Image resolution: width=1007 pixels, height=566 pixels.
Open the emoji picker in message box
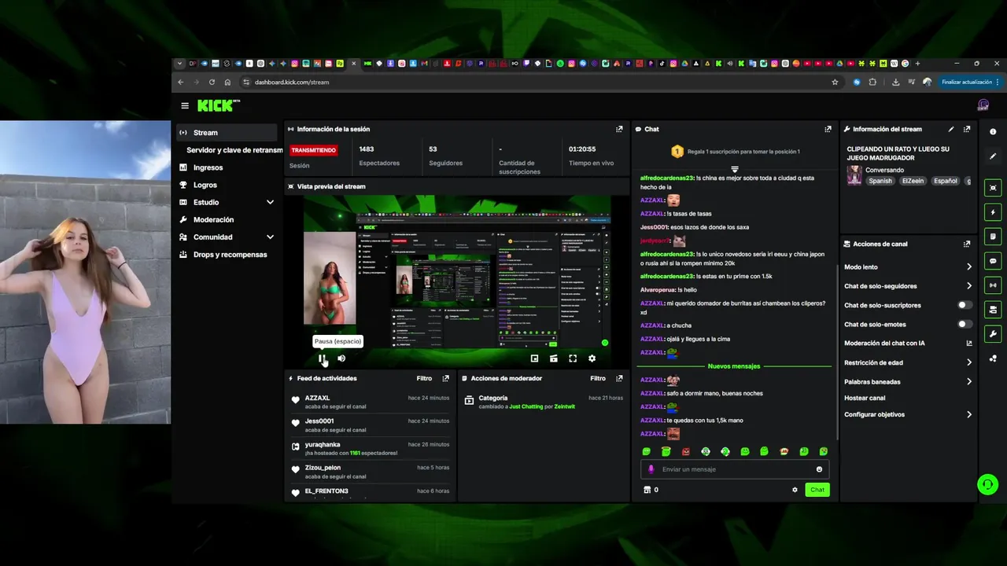(819, 469)
